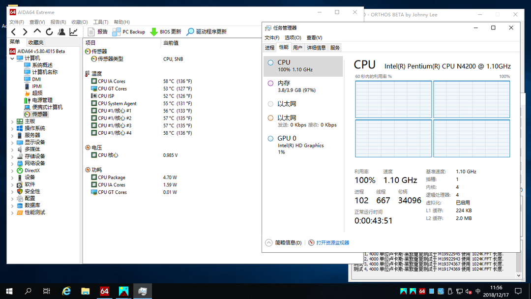Image resolution: width=531 pixels, height=299 pixels.
Task: Open the AIDA64 graph chart icon
Action: (73, 32)
